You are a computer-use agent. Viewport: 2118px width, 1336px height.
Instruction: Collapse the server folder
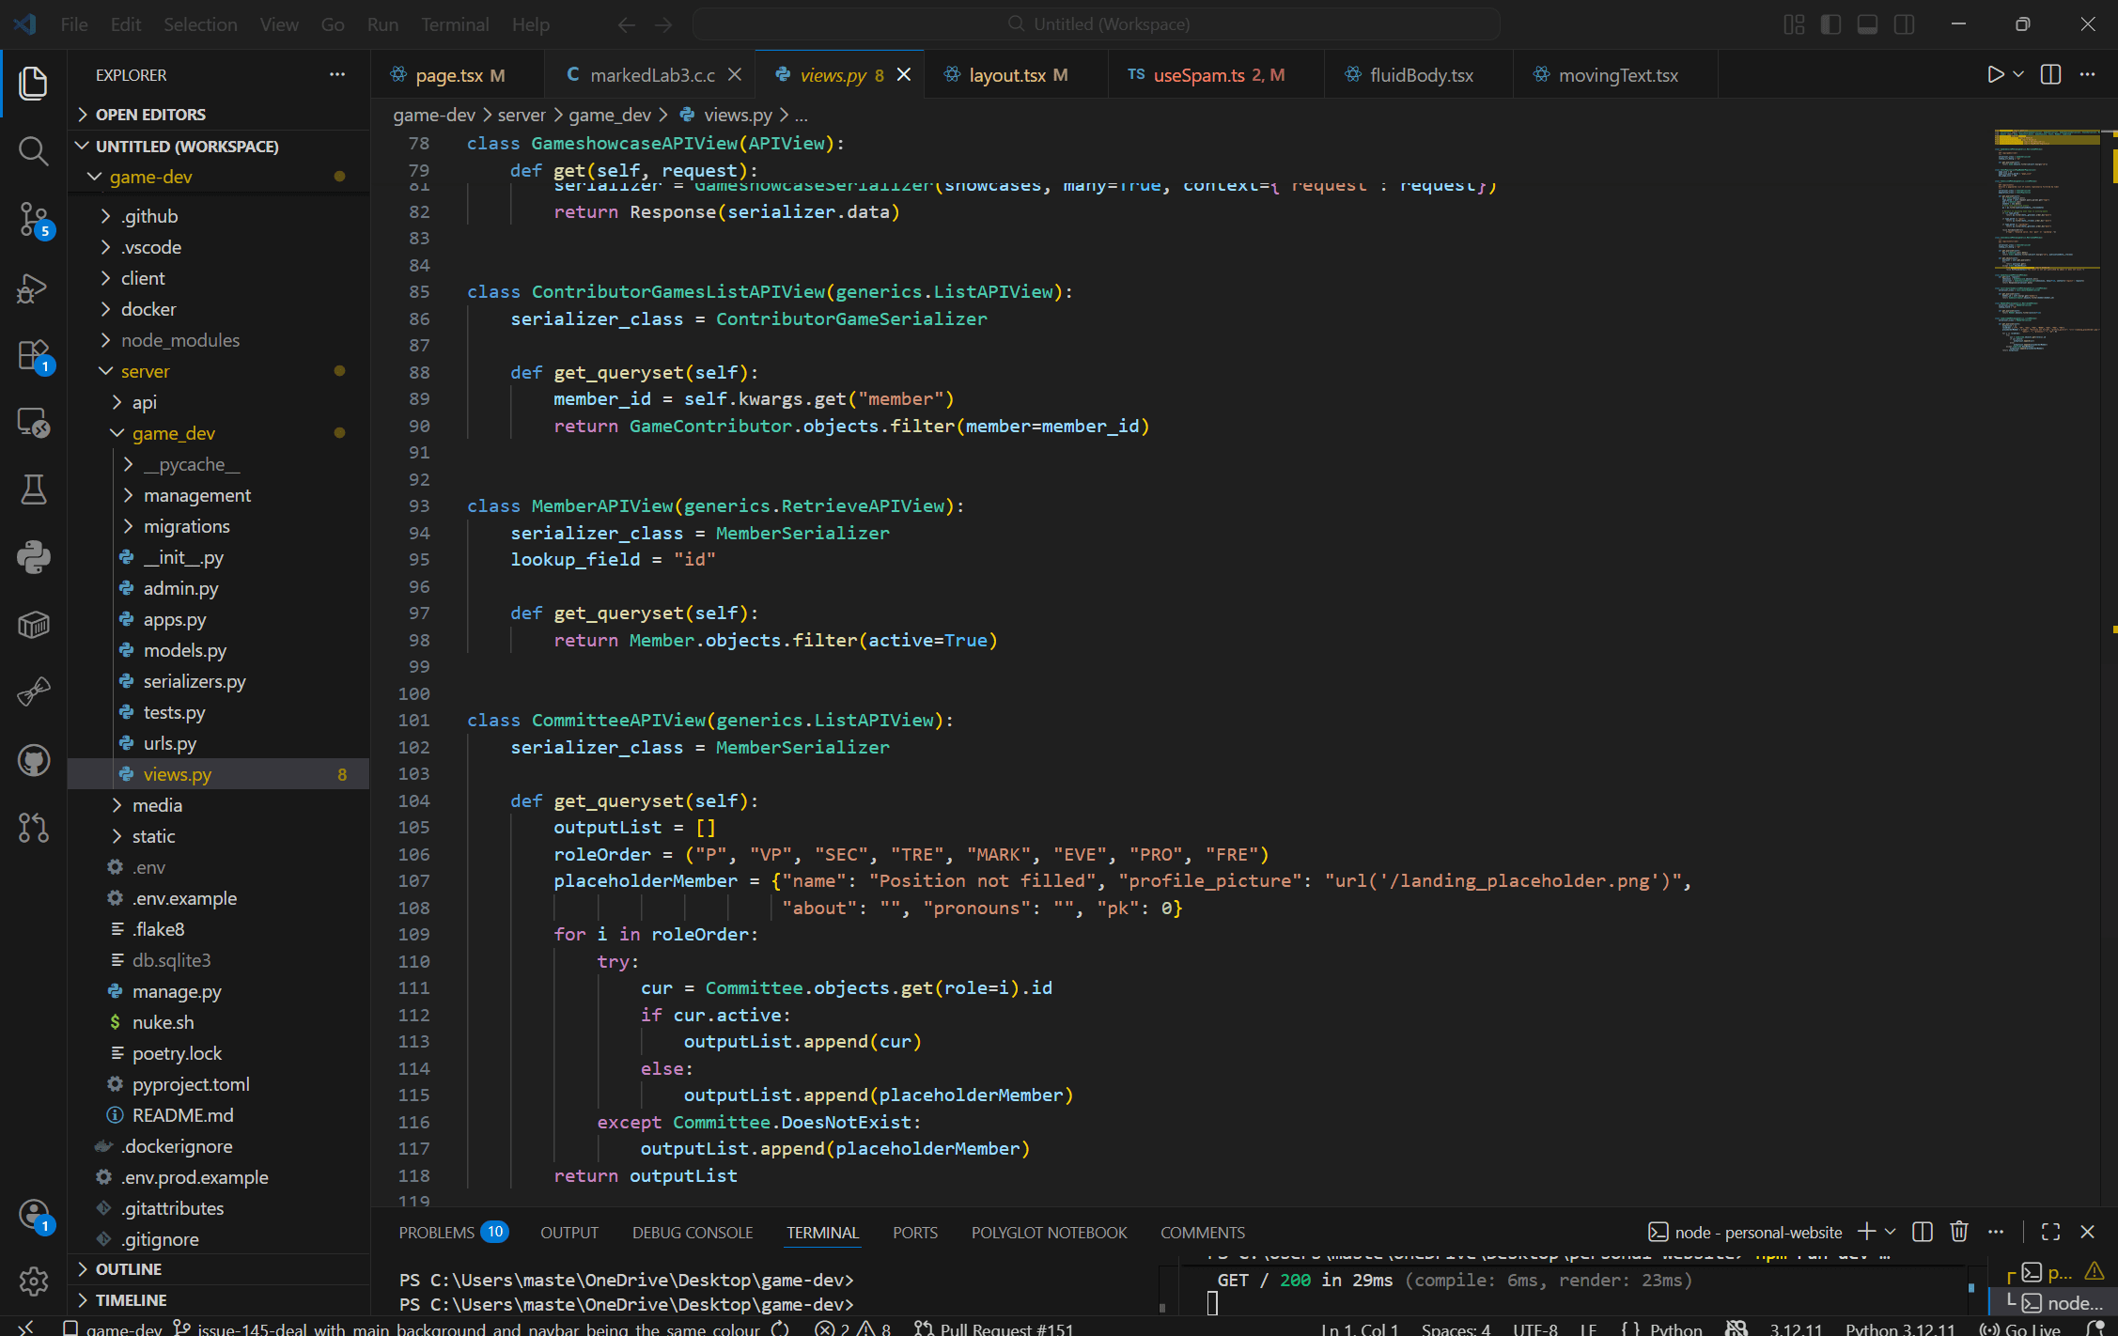[x=219, y=371]
